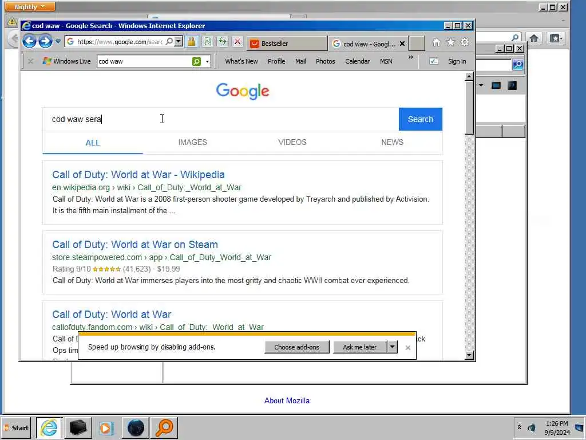Click the compatibility view icon
586x440 pixels.
(208, 41)
